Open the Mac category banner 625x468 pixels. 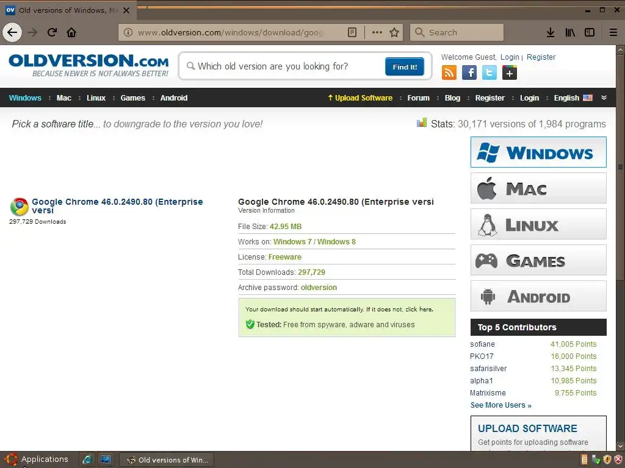(x=538, y=188)
